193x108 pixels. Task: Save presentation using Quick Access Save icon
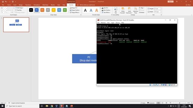3,1
